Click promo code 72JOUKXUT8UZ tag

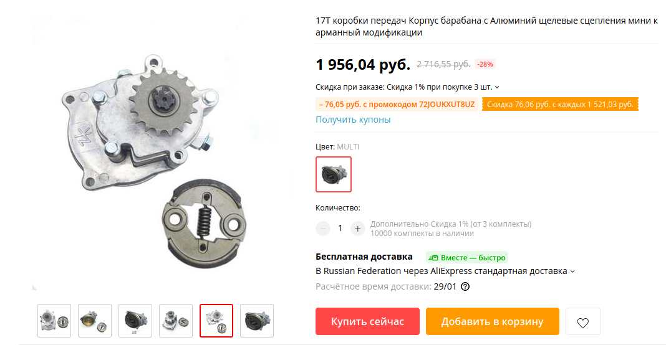(x=397, y=105)
